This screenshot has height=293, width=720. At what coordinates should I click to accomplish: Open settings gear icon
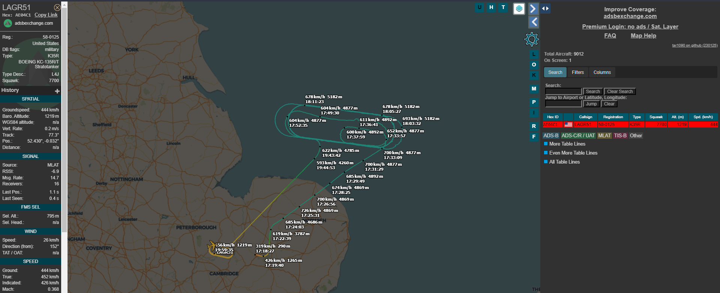(x=532, y=39)
